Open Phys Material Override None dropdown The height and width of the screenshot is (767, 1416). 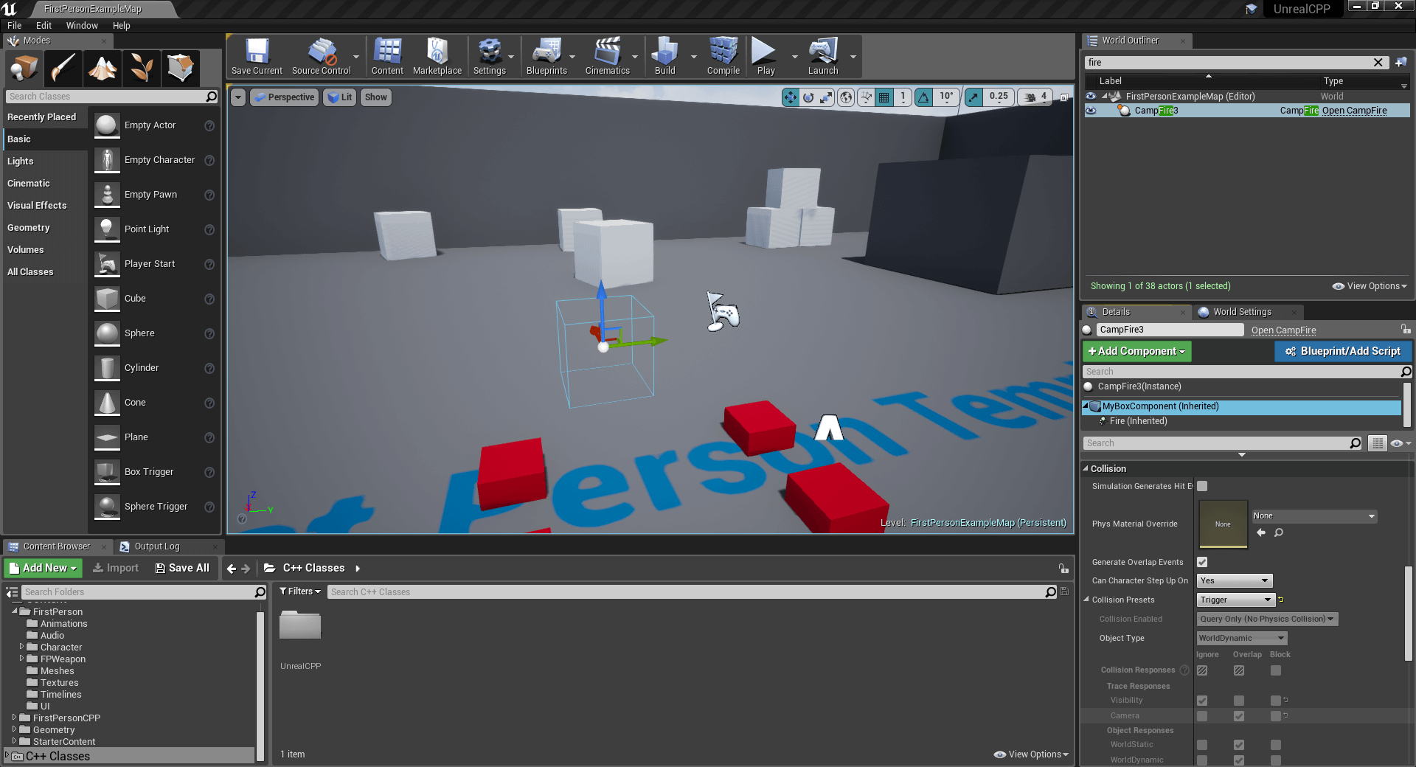point(1314,516)
